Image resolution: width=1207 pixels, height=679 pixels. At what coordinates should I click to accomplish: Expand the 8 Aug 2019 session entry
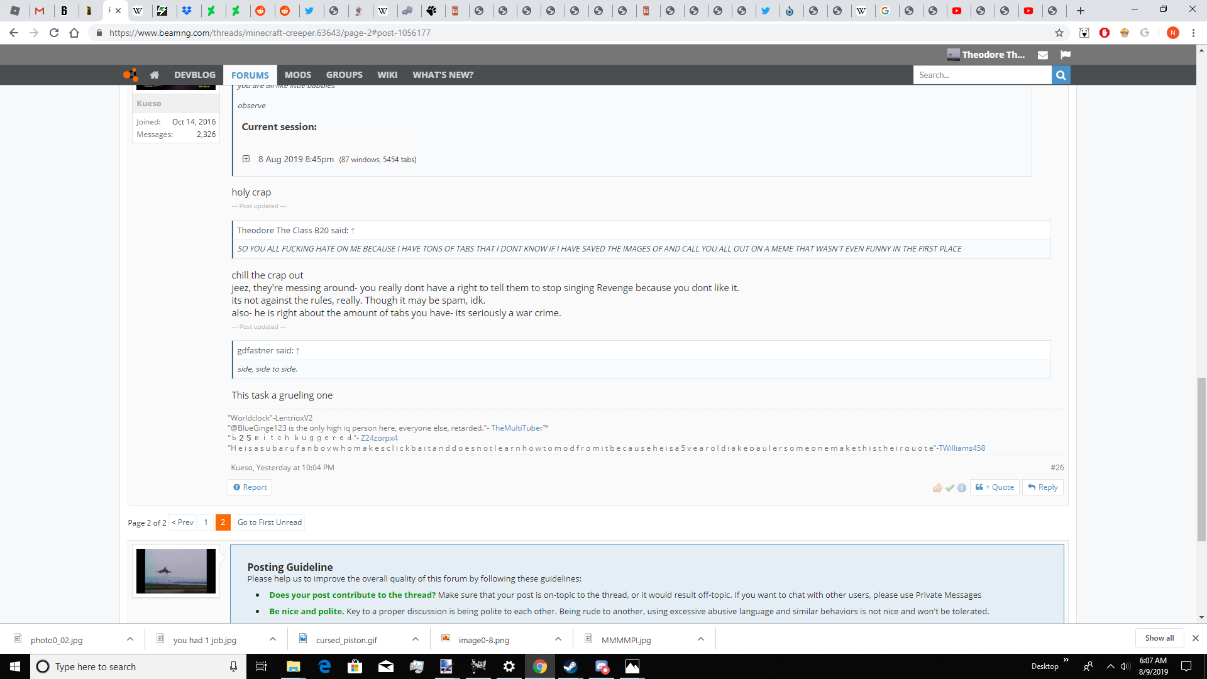(x=246, y=159)
